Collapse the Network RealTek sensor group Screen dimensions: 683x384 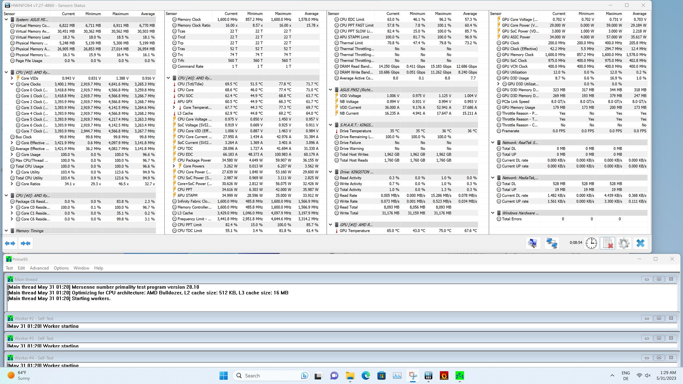(493, 143)
